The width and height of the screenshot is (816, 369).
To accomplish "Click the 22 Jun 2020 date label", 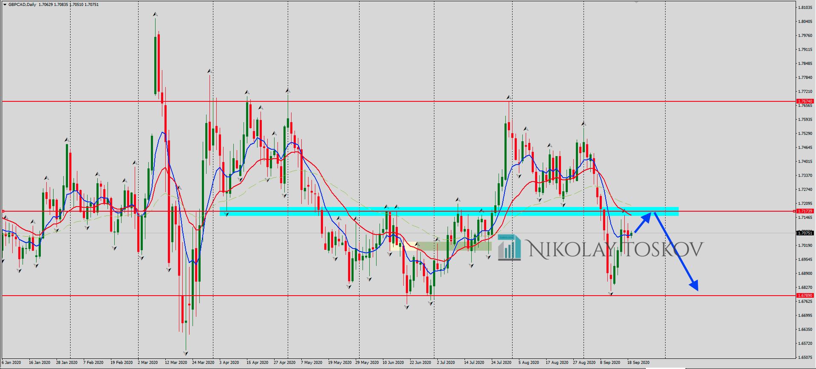I will pos(420,363).
